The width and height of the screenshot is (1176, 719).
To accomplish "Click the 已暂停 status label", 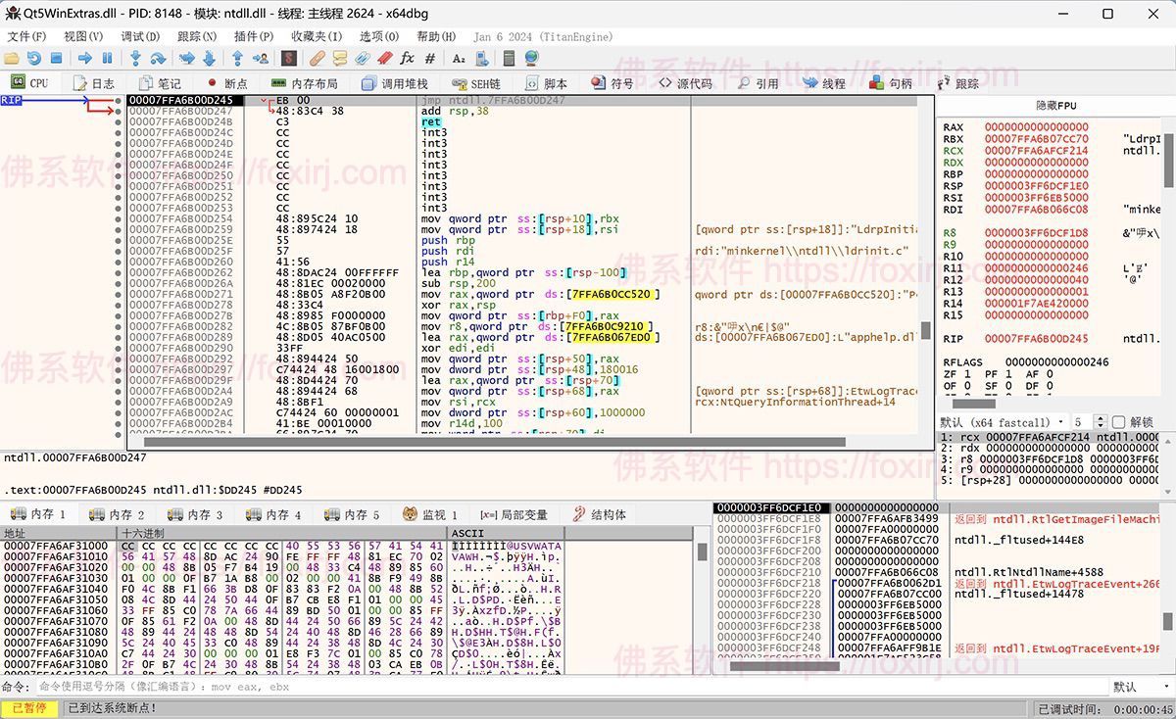I will tap(28, 708).
